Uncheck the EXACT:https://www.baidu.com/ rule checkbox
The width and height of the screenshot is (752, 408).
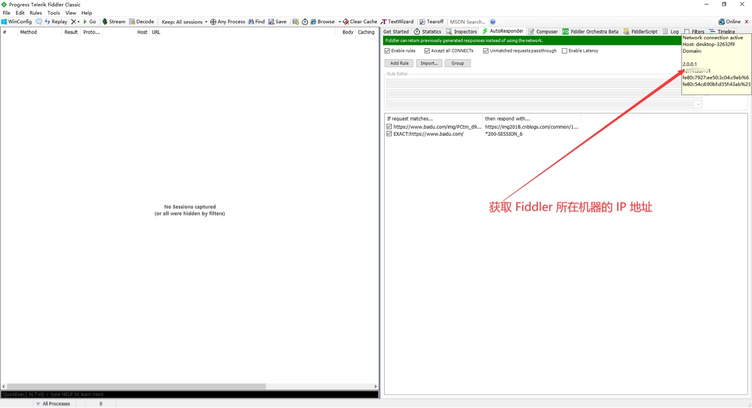[390, 133]
